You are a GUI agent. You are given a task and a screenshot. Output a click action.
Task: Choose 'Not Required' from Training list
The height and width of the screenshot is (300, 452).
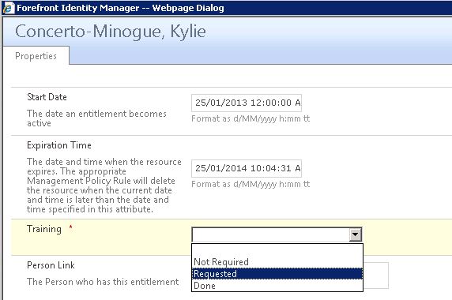tap(277, 262)
